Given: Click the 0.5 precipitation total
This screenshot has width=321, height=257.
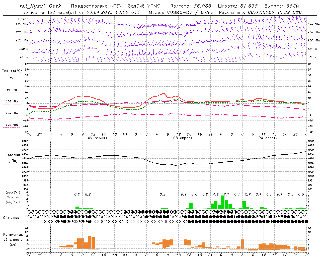Looking at the screenshot, I should [301, 194].
